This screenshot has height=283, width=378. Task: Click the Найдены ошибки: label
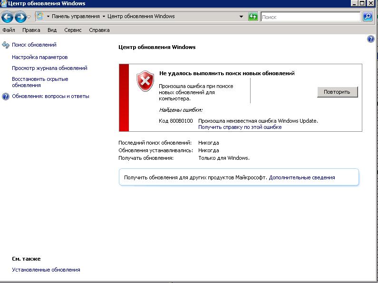(181, 110)
